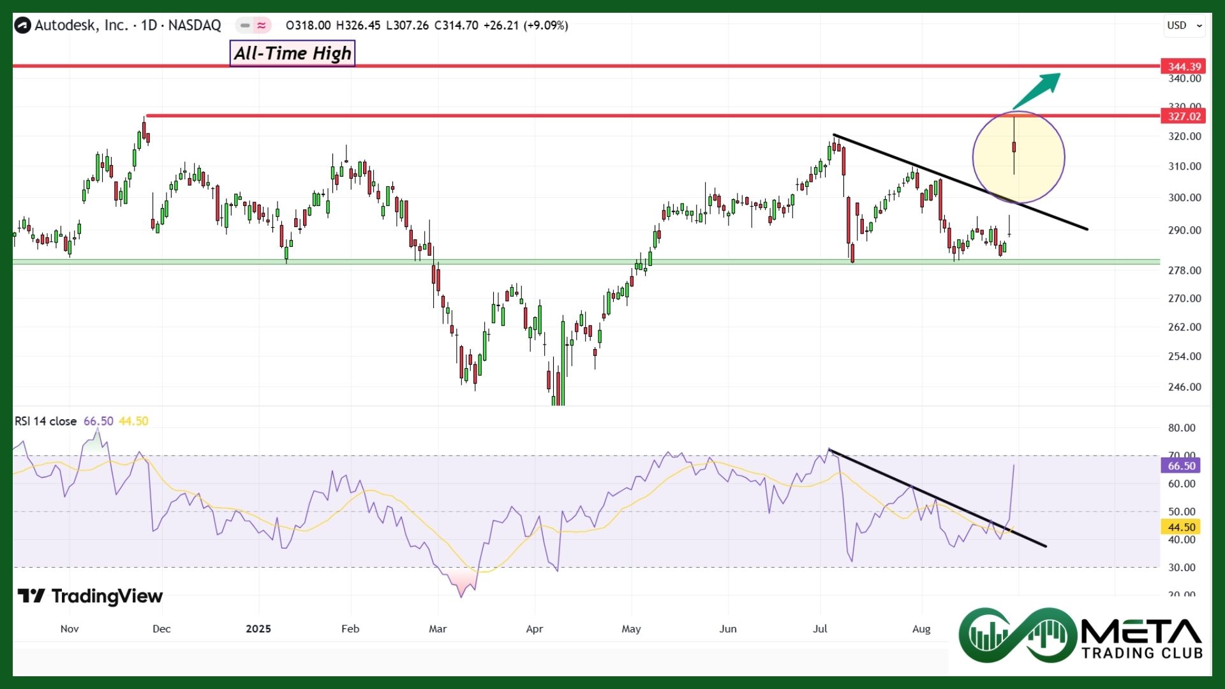This screenshot has width=1225, height=689.
Task: Click the grey dash status pill icon
Action: 245,26
